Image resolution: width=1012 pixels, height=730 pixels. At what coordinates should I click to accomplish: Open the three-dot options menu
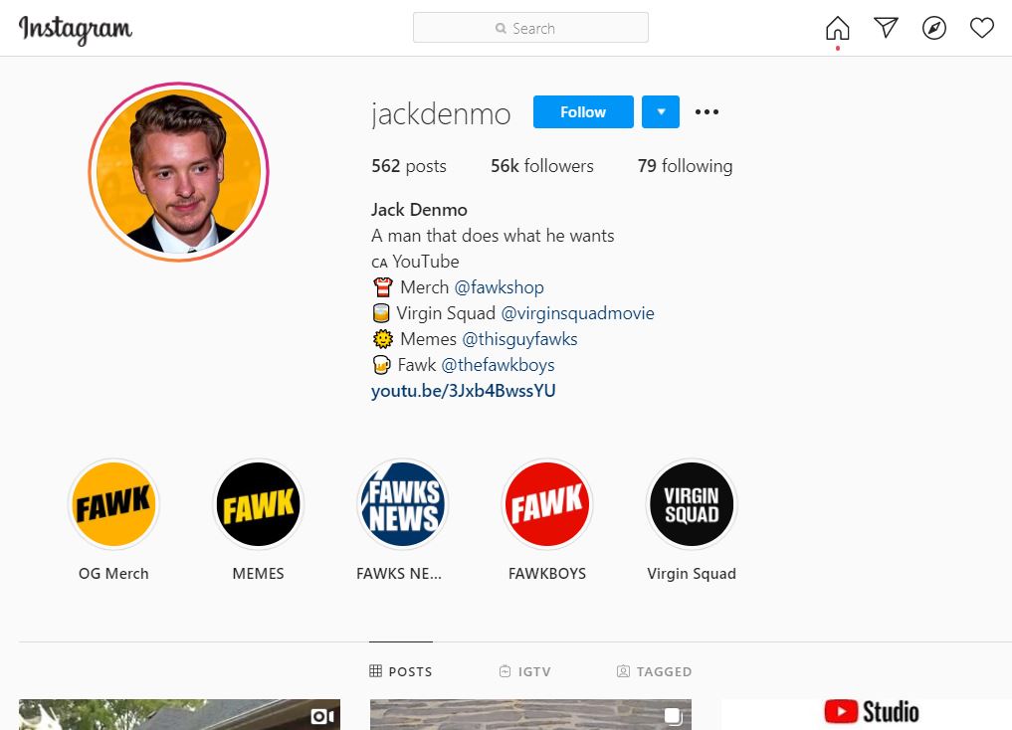(707, 111)
